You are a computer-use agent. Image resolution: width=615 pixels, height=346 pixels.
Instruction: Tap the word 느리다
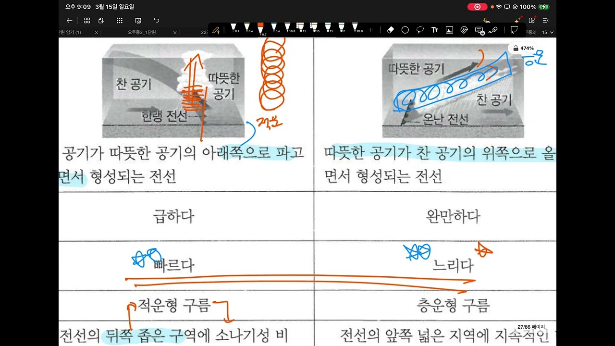pyautogui.click(x=453, y=265)
